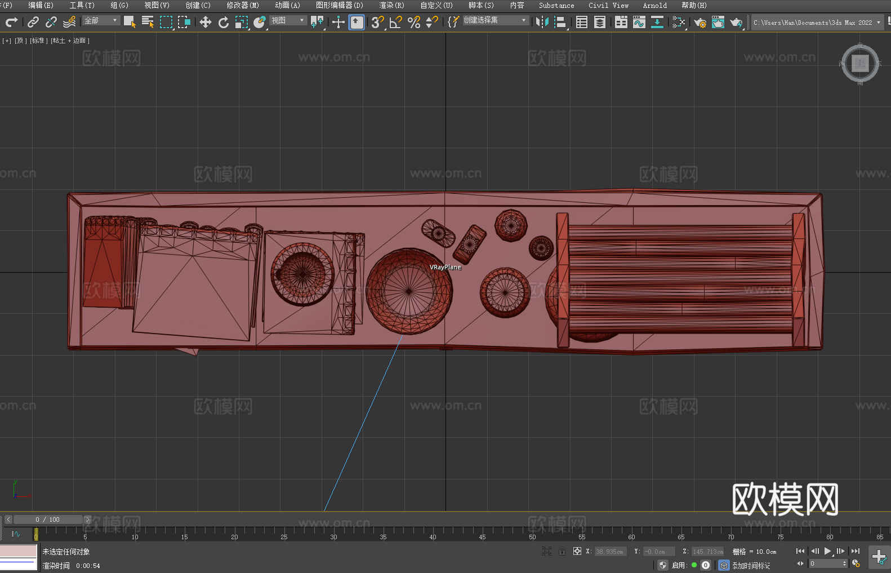Open the 编辑(E) menu

[x=41, y=5]
